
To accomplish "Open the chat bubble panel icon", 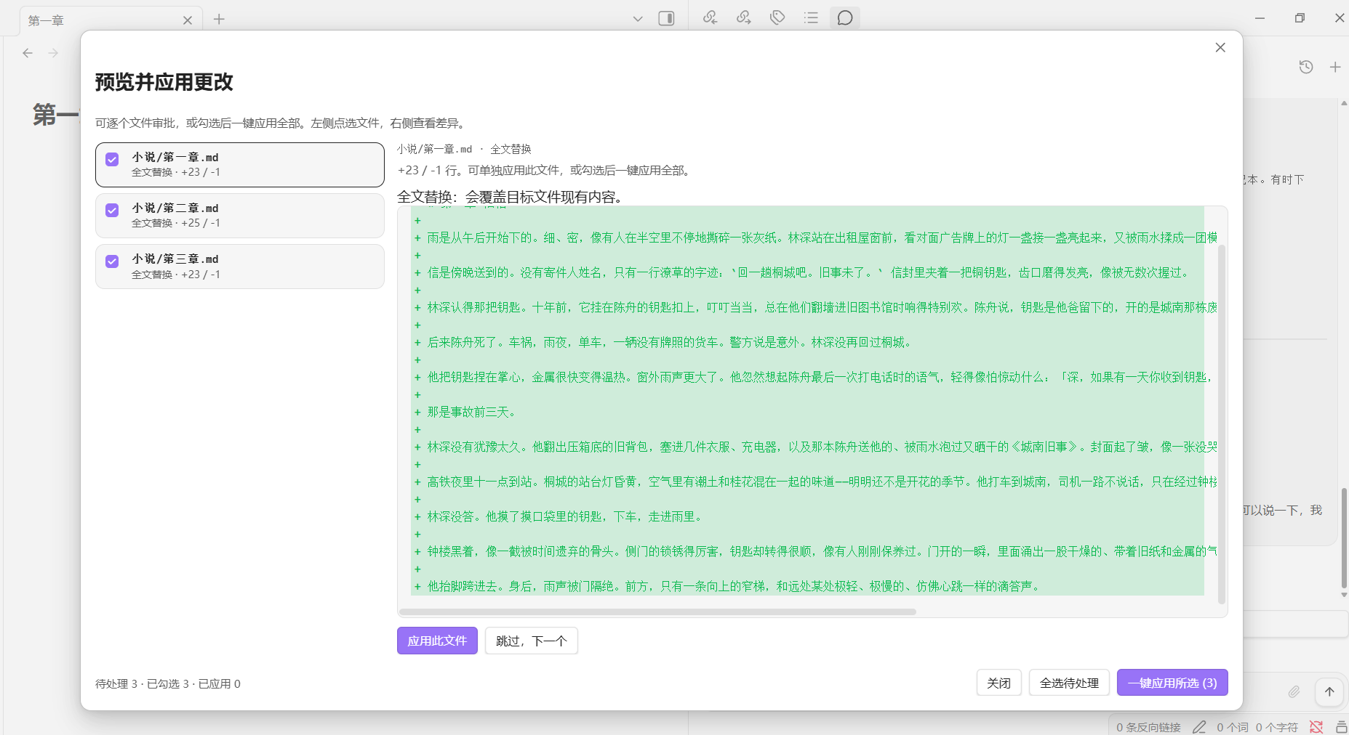I will [845, 17].
